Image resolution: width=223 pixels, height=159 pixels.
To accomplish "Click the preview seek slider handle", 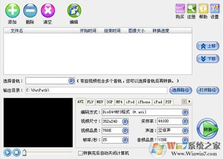I will (x=24, y=153).
